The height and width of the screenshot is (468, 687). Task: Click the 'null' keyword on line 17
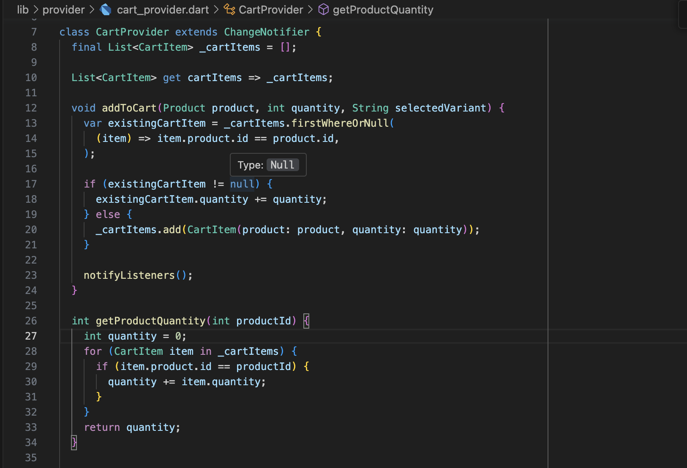point(242,184)
